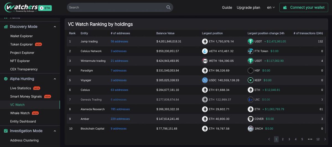This screenshot has height=147, width=332.
Task: Open Voyager's 3 addresses link
Action: pos(119,80)
